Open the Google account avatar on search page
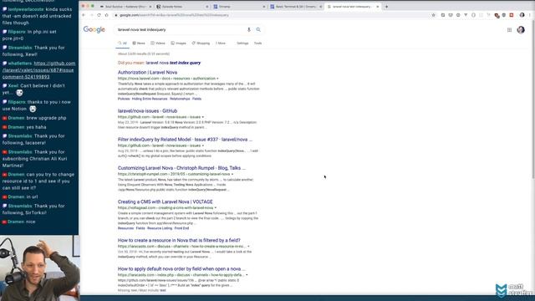 pos(521,30)
